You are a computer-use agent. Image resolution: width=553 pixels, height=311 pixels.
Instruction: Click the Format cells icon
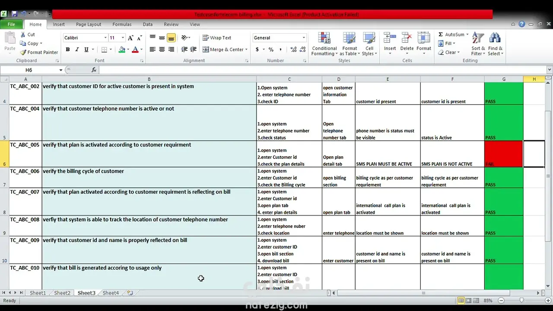[x=424, y=38]
